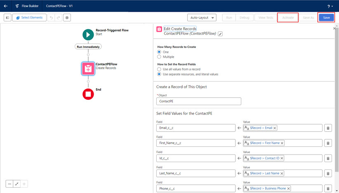Viewport: 339px width, 193px height.
Task: Select One record to create
Action: [159, 52]
